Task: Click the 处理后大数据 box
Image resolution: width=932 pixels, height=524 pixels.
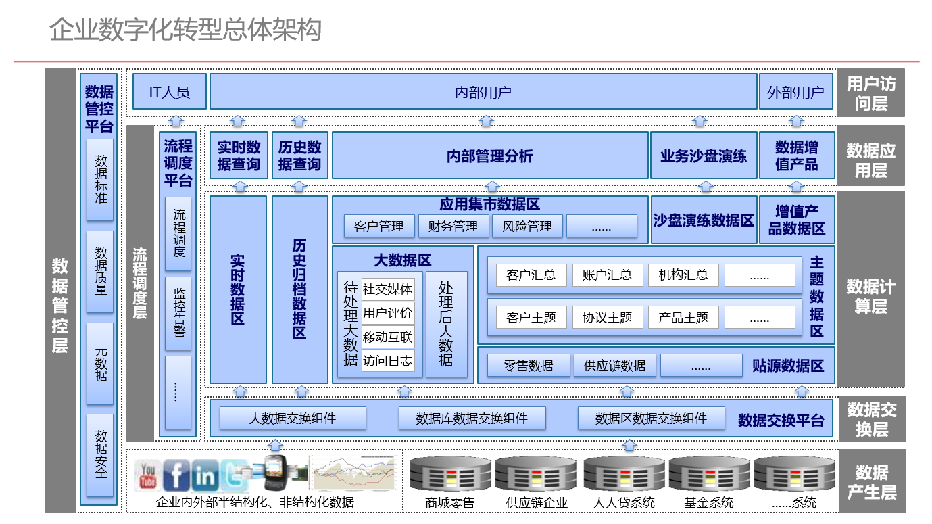Action: click(447, 324)
